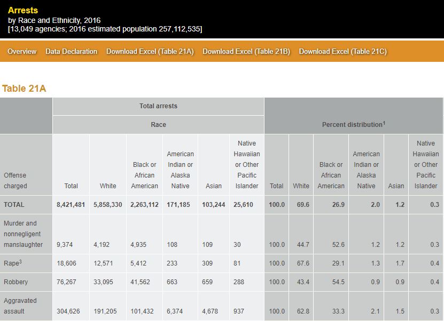Click the Race subheader under Total arrests
The height and width of the screenshot is (321, 444).
tap(158, 125)
